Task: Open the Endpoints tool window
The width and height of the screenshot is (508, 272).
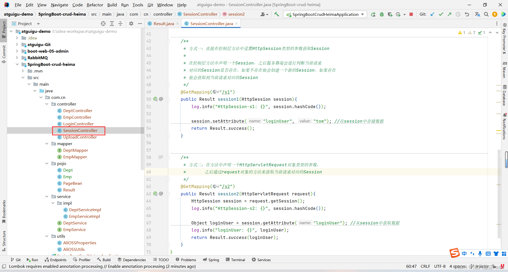Action: (56, 260)
